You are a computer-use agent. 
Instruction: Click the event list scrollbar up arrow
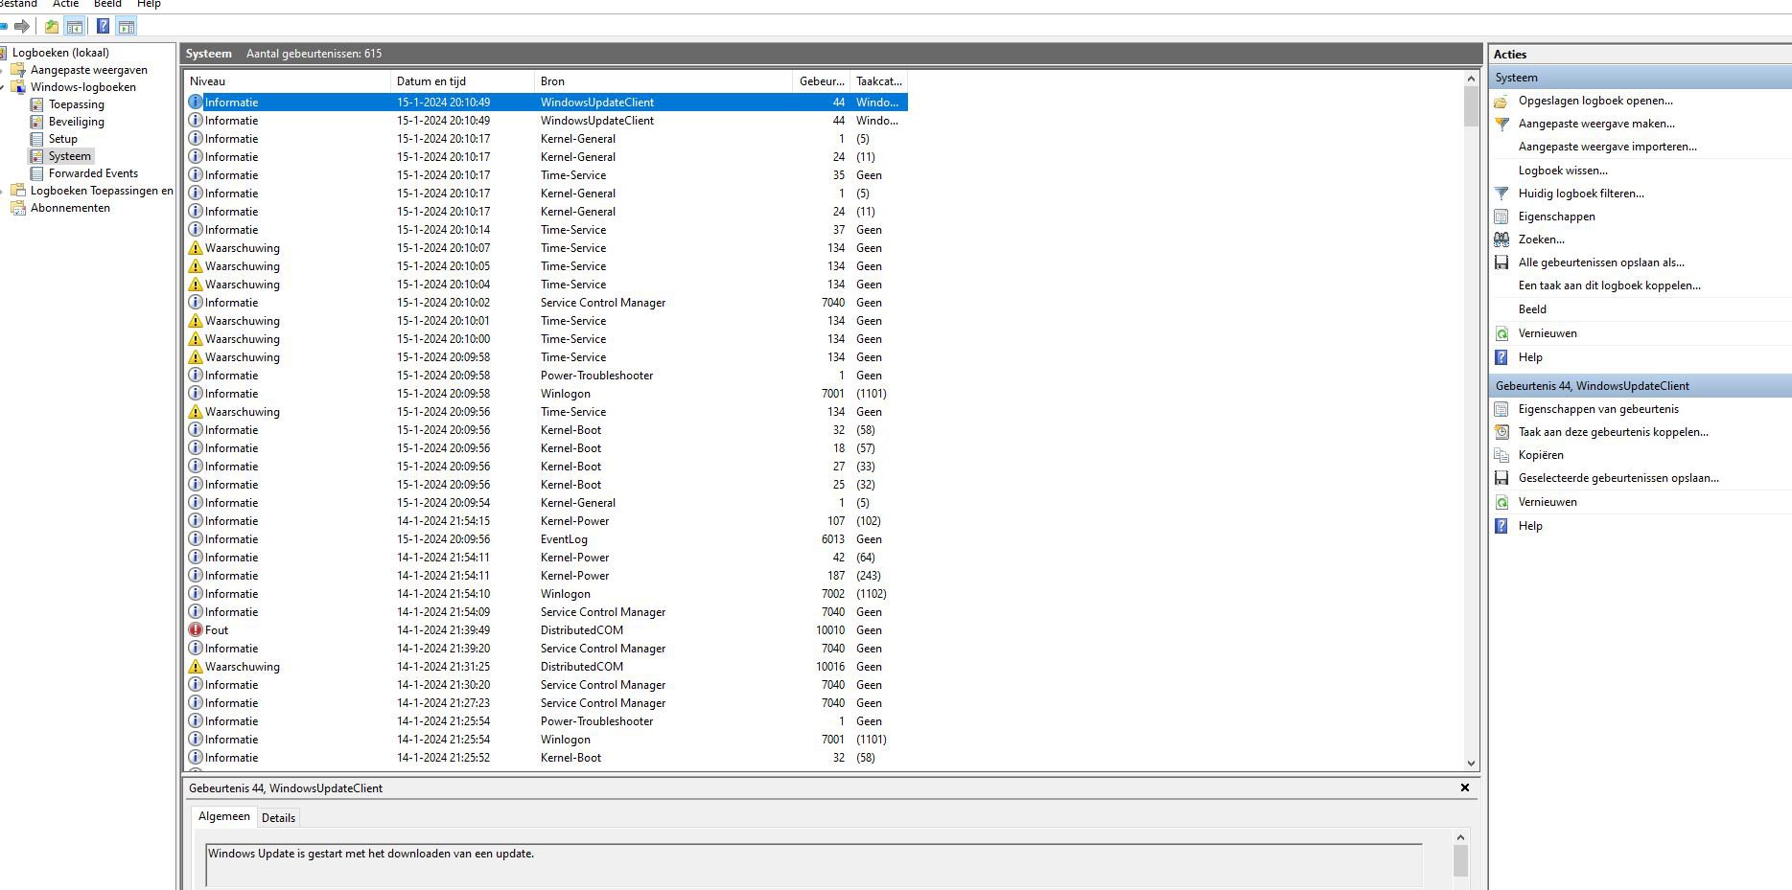[1471, 79]
